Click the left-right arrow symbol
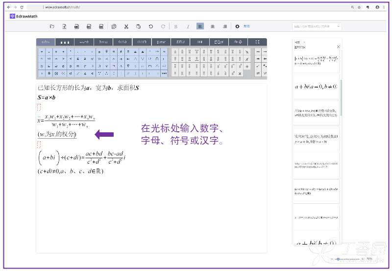Screen dimensions: 392x271 [x=258, y=52]
